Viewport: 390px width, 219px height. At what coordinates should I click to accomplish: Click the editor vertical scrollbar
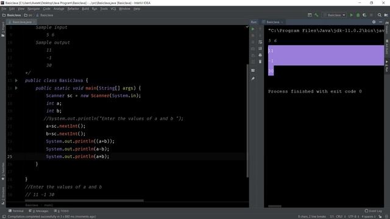[x=247, y=120]
